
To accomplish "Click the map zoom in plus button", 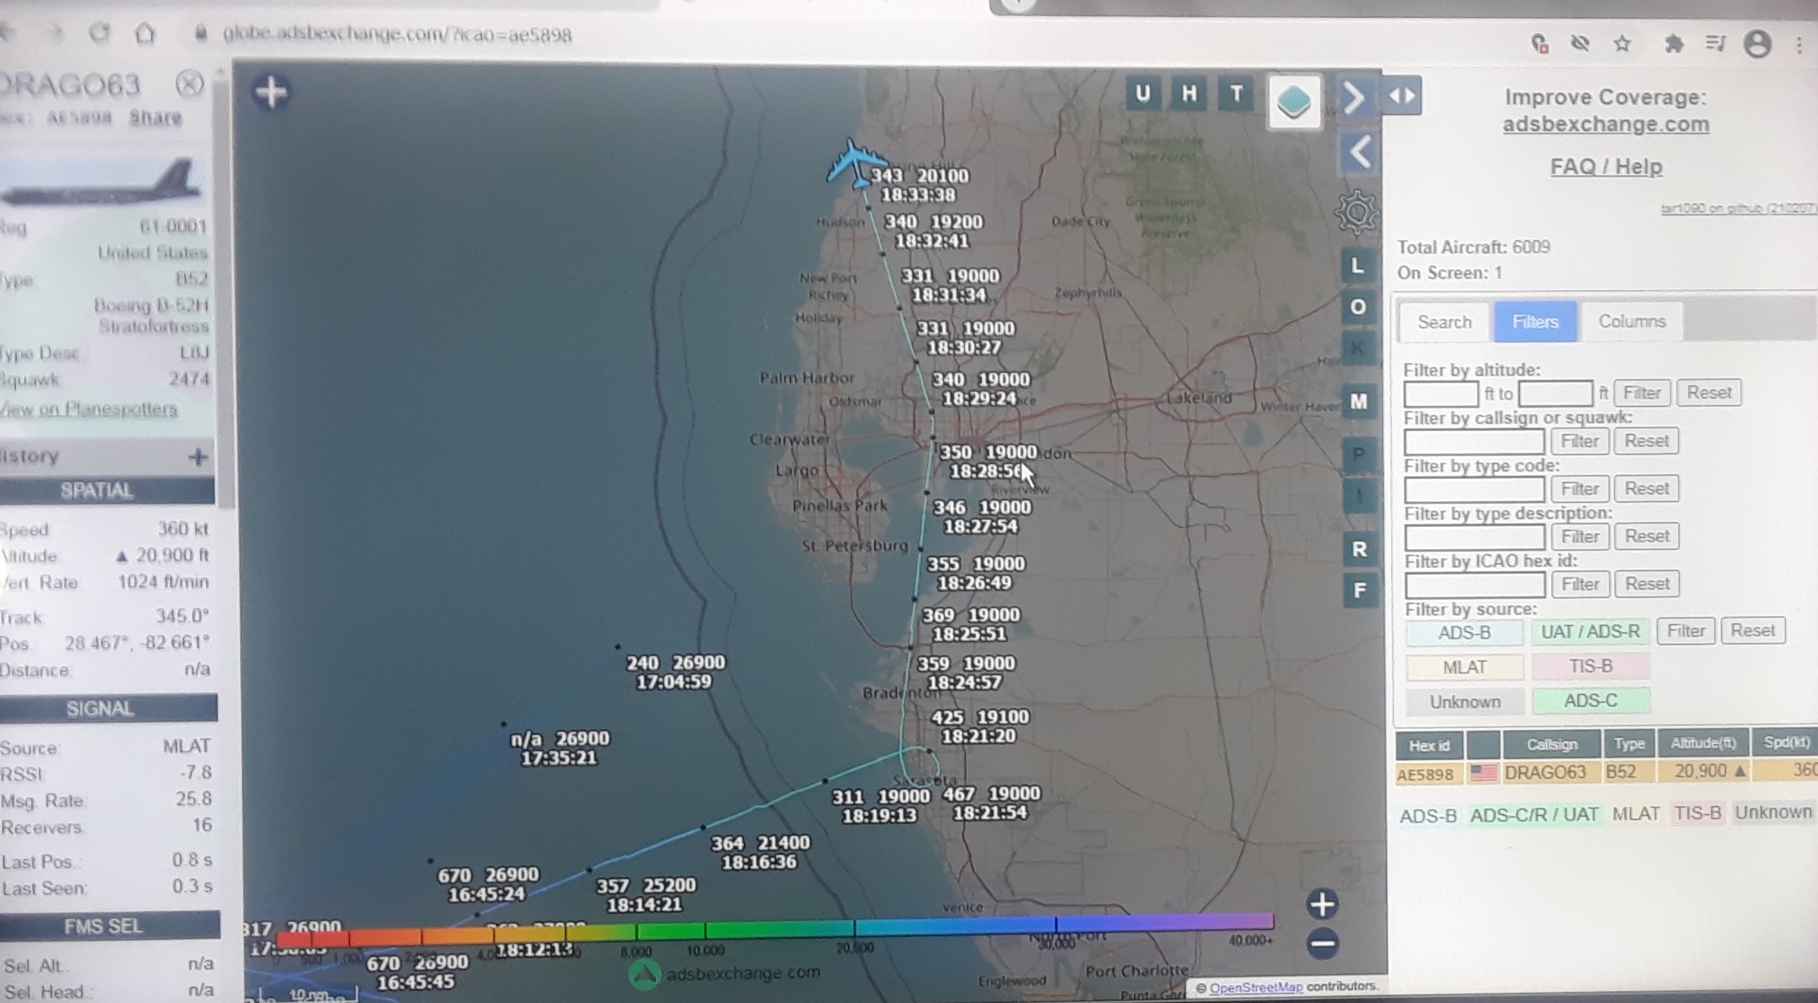I will tap(1322, 904).
